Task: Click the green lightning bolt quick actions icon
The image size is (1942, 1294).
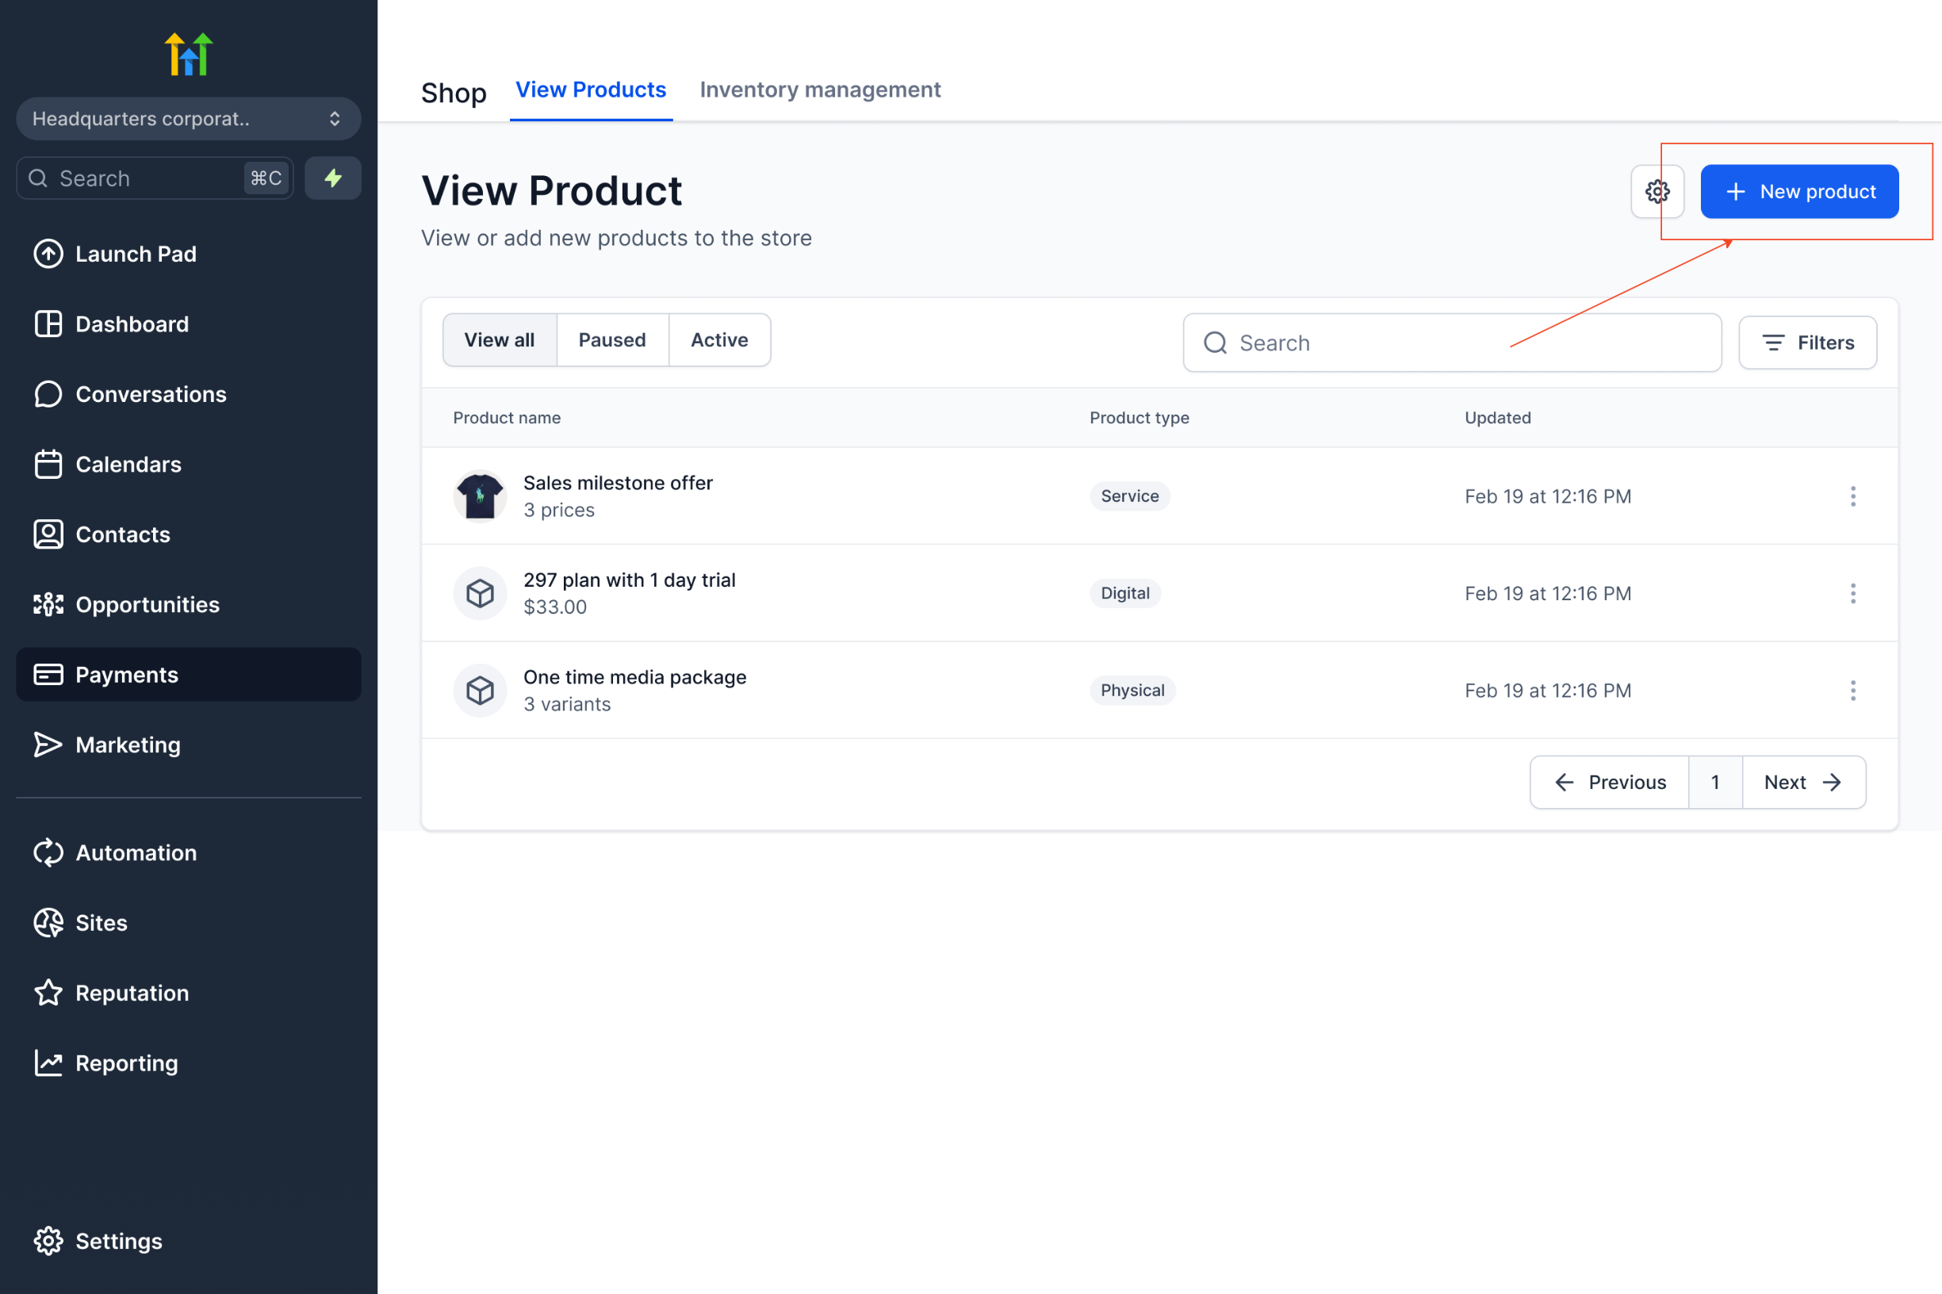Action: 332,178
